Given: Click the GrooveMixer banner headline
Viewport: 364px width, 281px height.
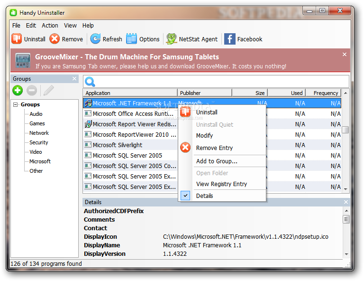Looking at the screenshot, I should (127, 56).
